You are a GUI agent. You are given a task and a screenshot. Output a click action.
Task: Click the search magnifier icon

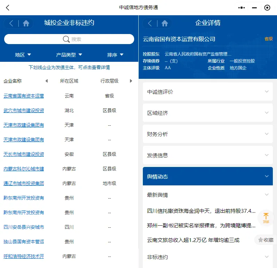[66, 39]
